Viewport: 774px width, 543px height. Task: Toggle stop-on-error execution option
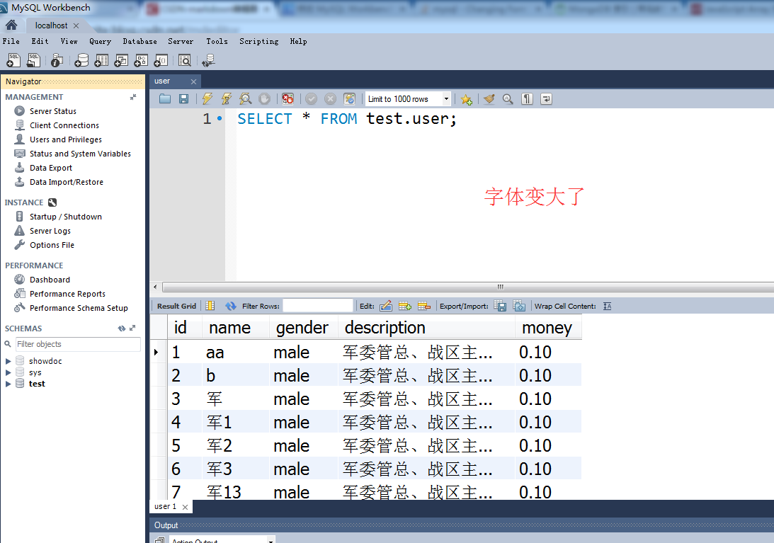[288, 98]
